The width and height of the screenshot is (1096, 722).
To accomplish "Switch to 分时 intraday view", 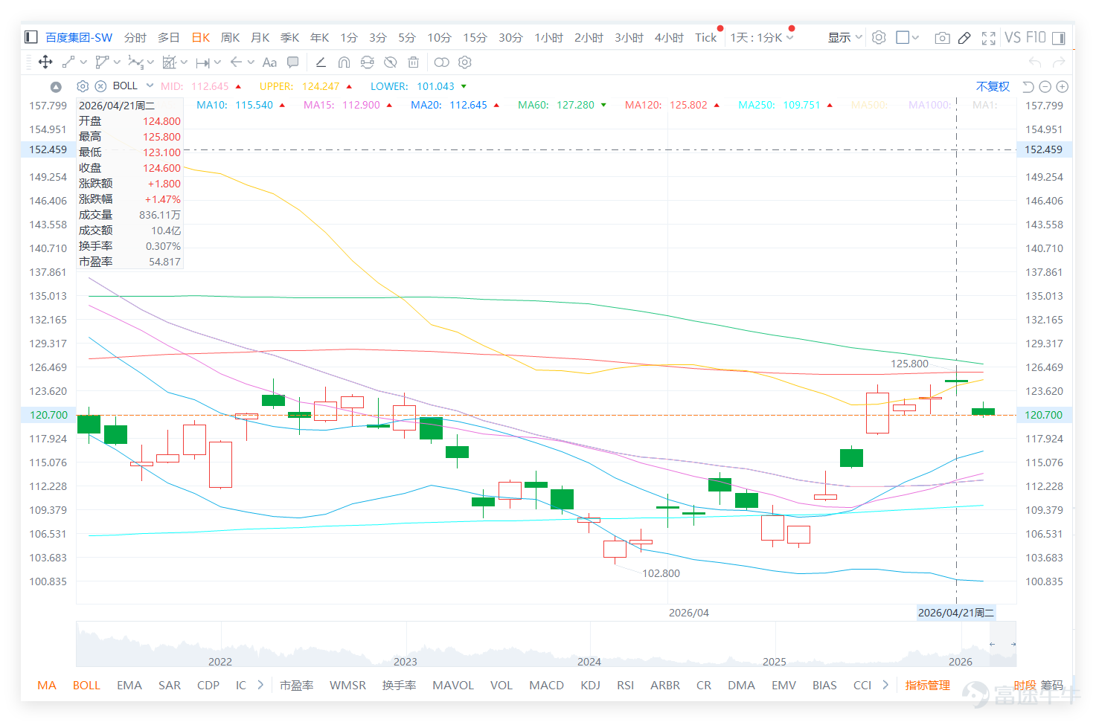I will pyautogui.click(x=135, y=37).
